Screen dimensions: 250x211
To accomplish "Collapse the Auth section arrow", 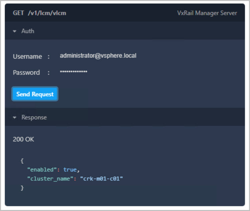I will click(x=15, y=31).
